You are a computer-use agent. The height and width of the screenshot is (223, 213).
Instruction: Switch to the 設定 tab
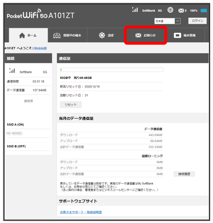tap(106, 35)
